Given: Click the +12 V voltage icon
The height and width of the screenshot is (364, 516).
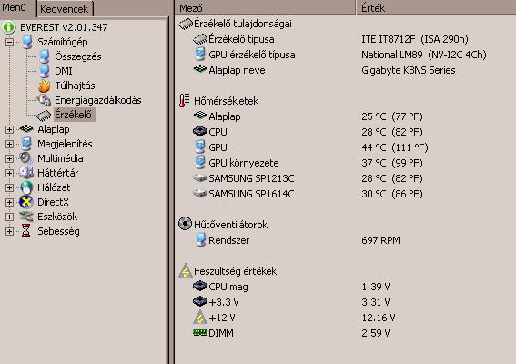Looking at the screenshot, I should coord(199,318).
